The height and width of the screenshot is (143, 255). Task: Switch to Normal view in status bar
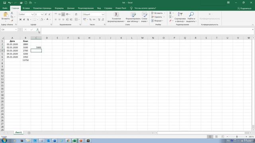(210, 137)
